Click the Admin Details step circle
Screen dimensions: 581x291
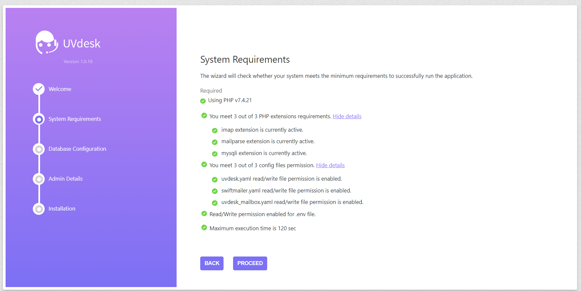pos(39,179)
